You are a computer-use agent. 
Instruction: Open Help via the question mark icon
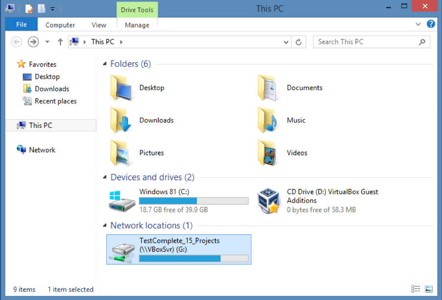[431, 24]
